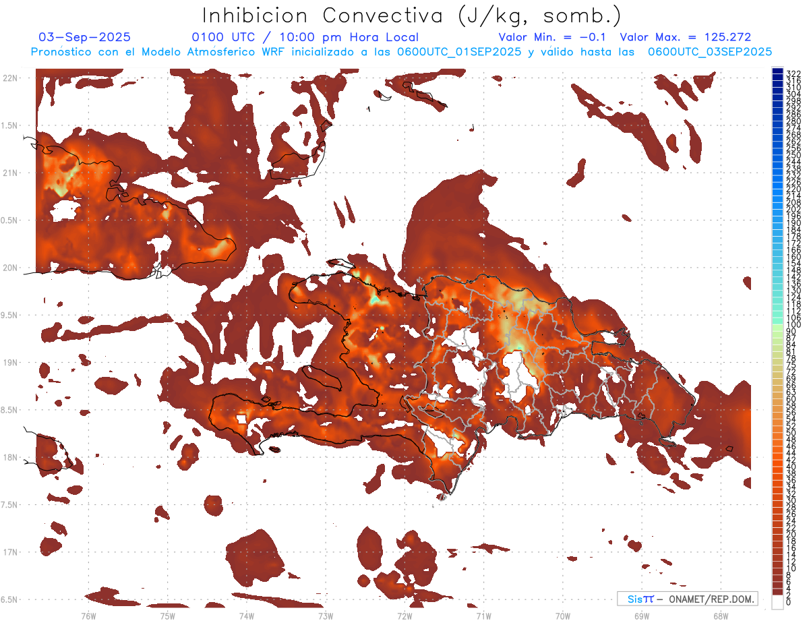Image resolution: width=809 pixels, height=625 pixels.
Task: Click the '100' value on the color scale
Action: 793,325
